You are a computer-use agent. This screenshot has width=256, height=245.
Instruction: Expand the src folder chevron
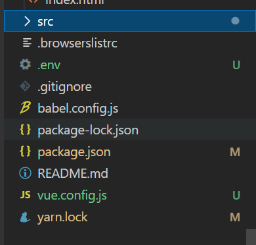(x=27, y=21)
